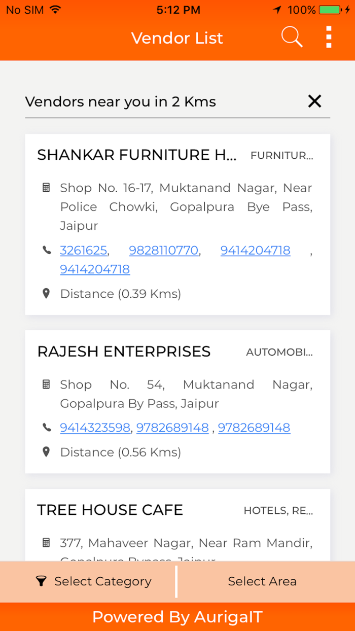The width and height of the screenshot is (355, 631).
Task: Open the three-dot overflow menu
Action: tap(329, 38)
